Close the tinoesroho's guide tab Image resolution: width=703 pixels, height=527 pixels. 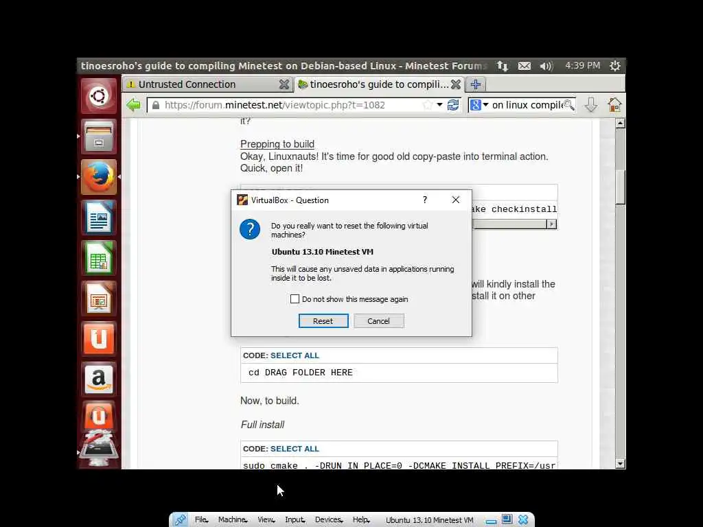[x=456, y=84]
